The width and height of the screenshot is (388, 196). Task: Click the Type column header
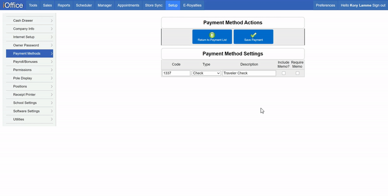coord(206,65)
